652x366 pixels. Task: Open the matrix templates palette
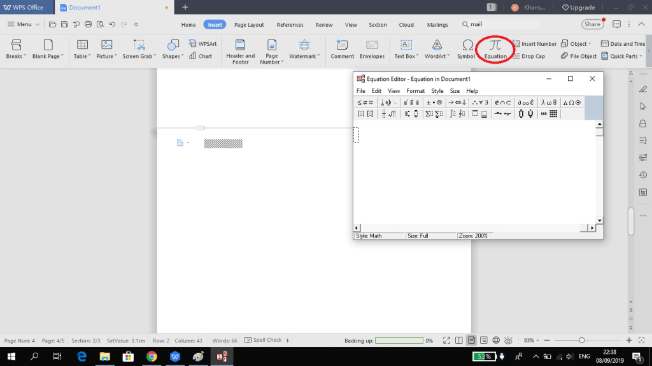pyautogui.click(x=548, y=114)
